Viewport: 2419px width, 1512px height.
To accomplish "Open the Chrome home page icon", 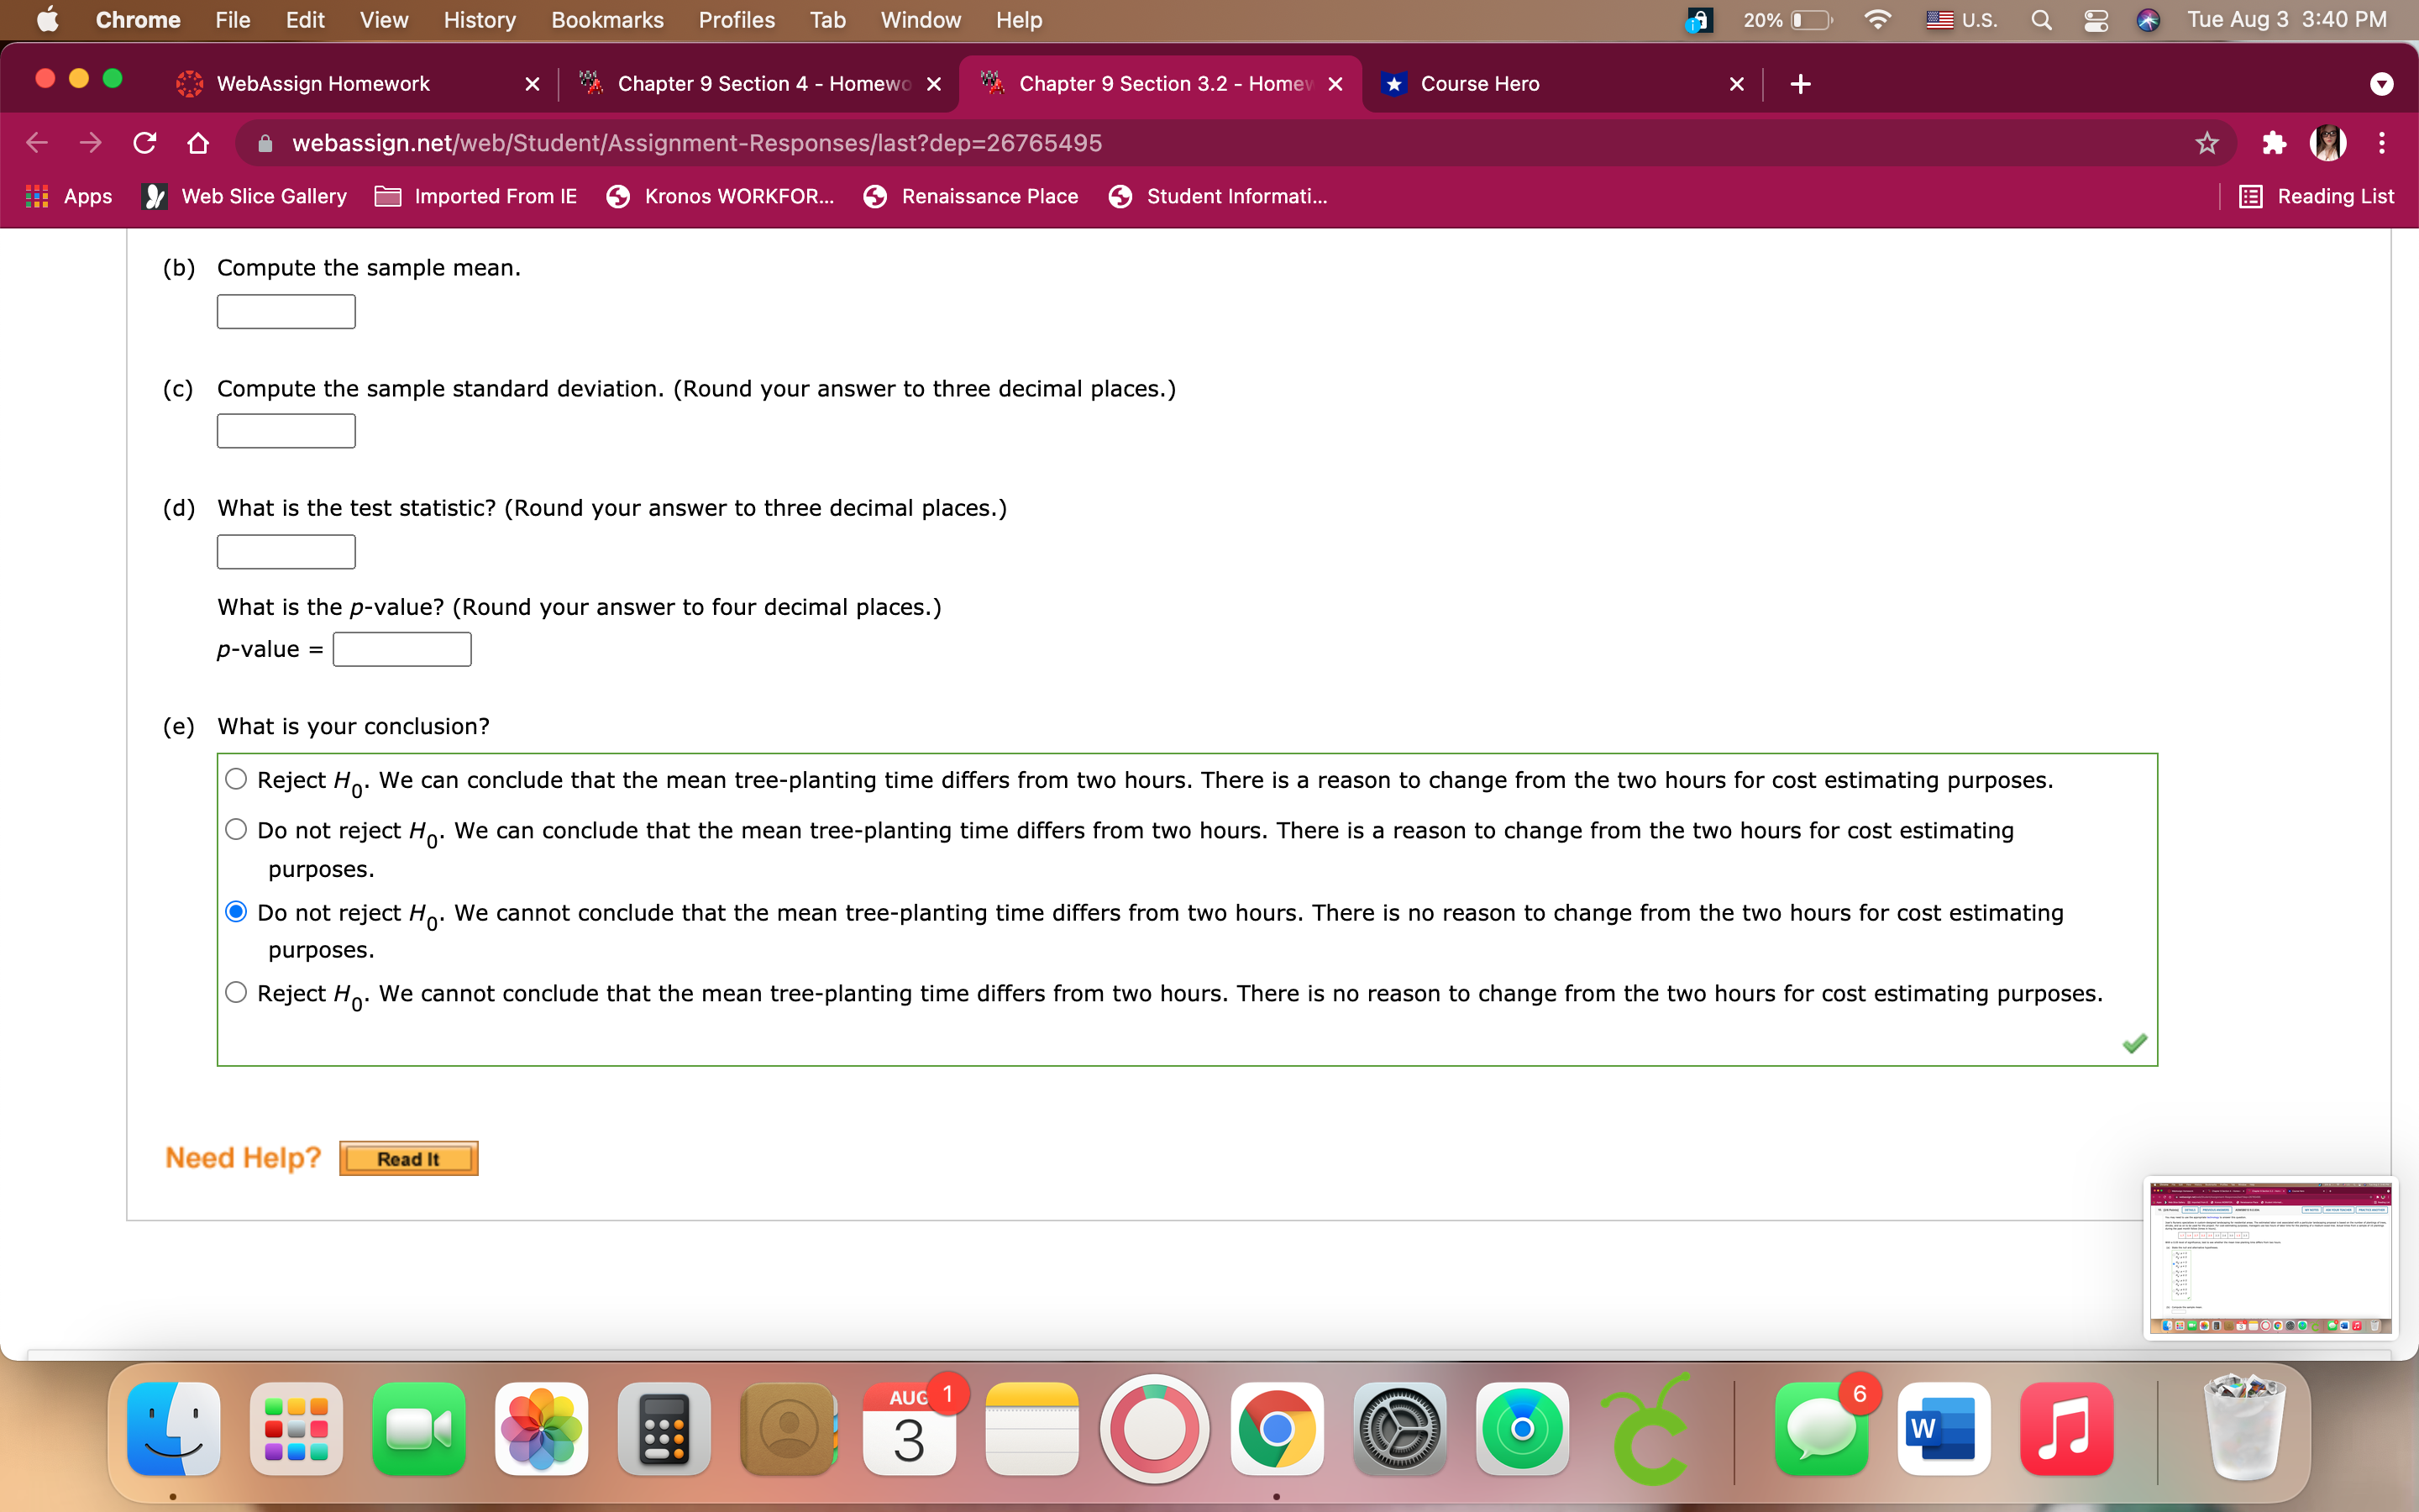I will (x=197, y=143).
